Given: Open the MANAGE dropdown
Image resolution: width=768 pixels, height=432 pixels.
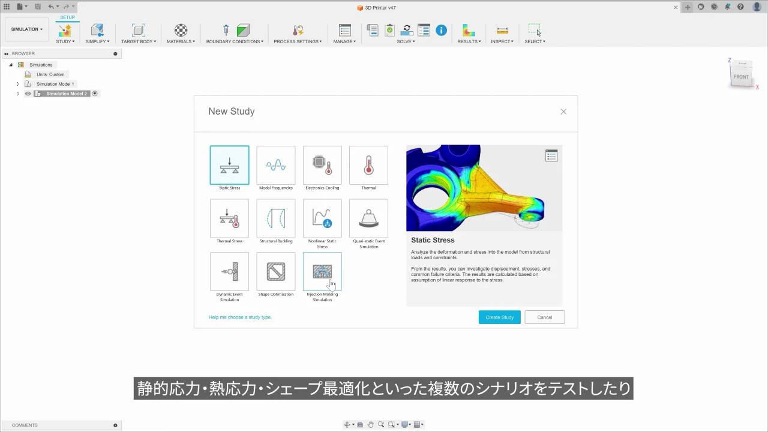Looking at the screenshot, I should point(344,41).
